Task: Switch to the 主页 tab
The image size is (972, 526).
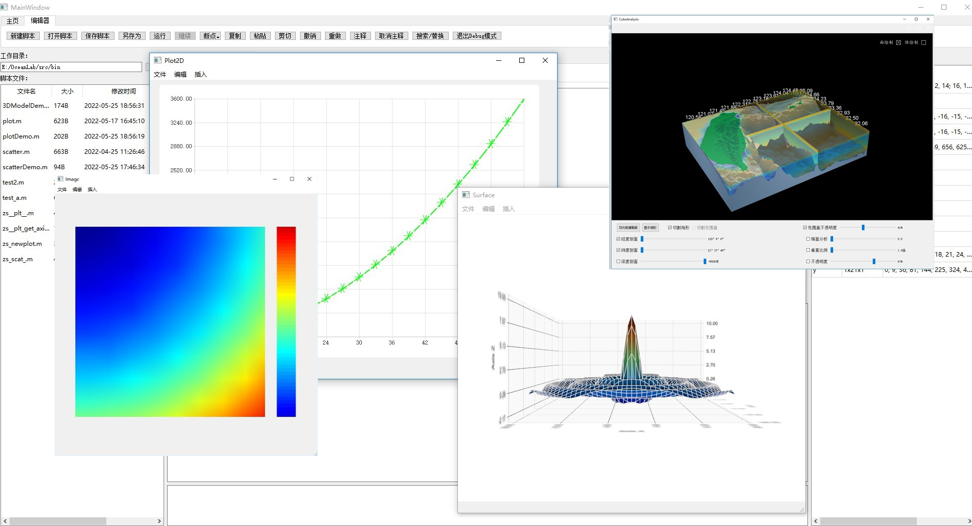Action: (x=13, y=21)
